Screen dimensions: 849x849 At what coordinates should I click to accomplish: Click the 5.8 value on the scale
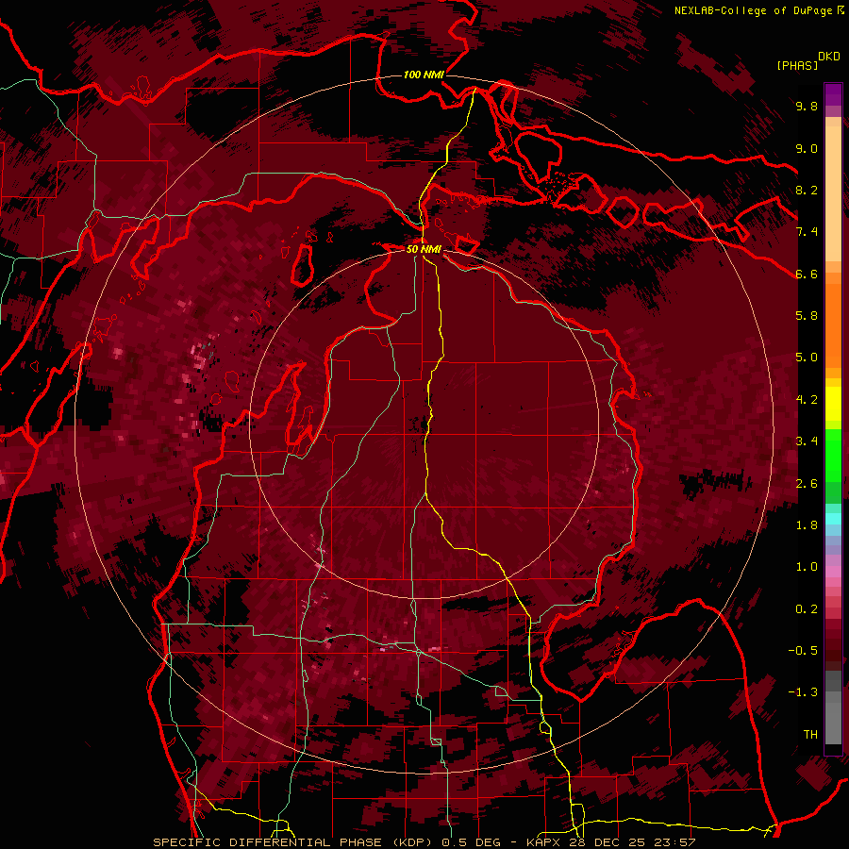pyautogui.click(x=807, y=316)
